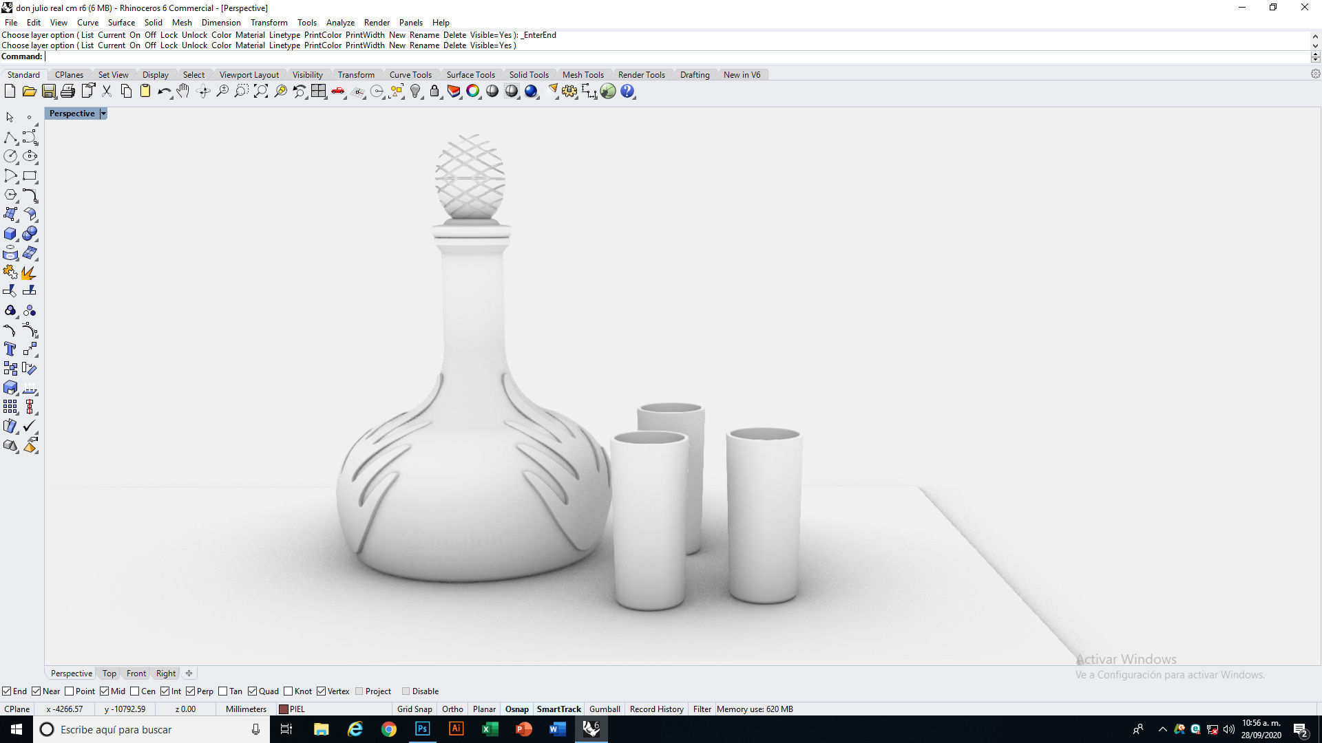The height and width of the screenshot is (743, 1322).
Task: Open the Surface menu
Action: coord(121,23)
